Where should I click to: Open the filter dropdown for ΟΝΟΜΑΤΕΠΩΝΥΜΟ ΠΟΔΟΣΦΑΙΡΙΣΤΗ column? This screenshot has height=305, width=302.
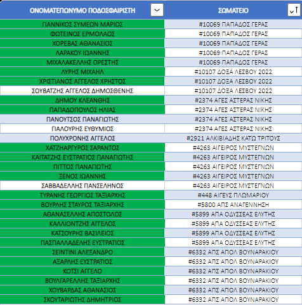(157, 10)
